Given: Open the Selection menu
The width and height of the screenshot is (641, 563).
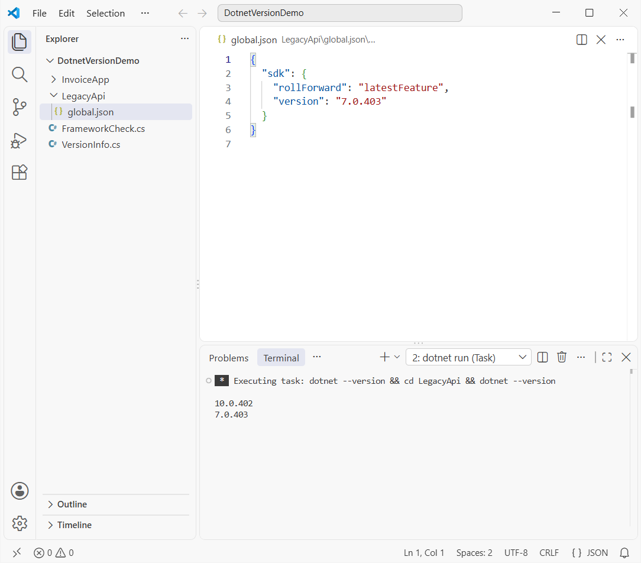Looking at the screenshot, I should [105, 13].
